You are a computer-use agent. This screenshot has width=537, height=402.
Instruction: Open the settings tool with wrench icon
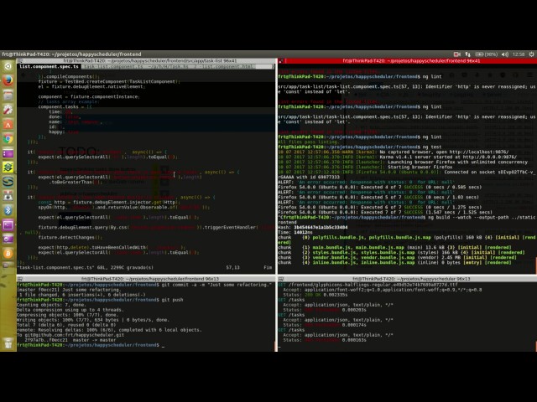coord(8,110)
